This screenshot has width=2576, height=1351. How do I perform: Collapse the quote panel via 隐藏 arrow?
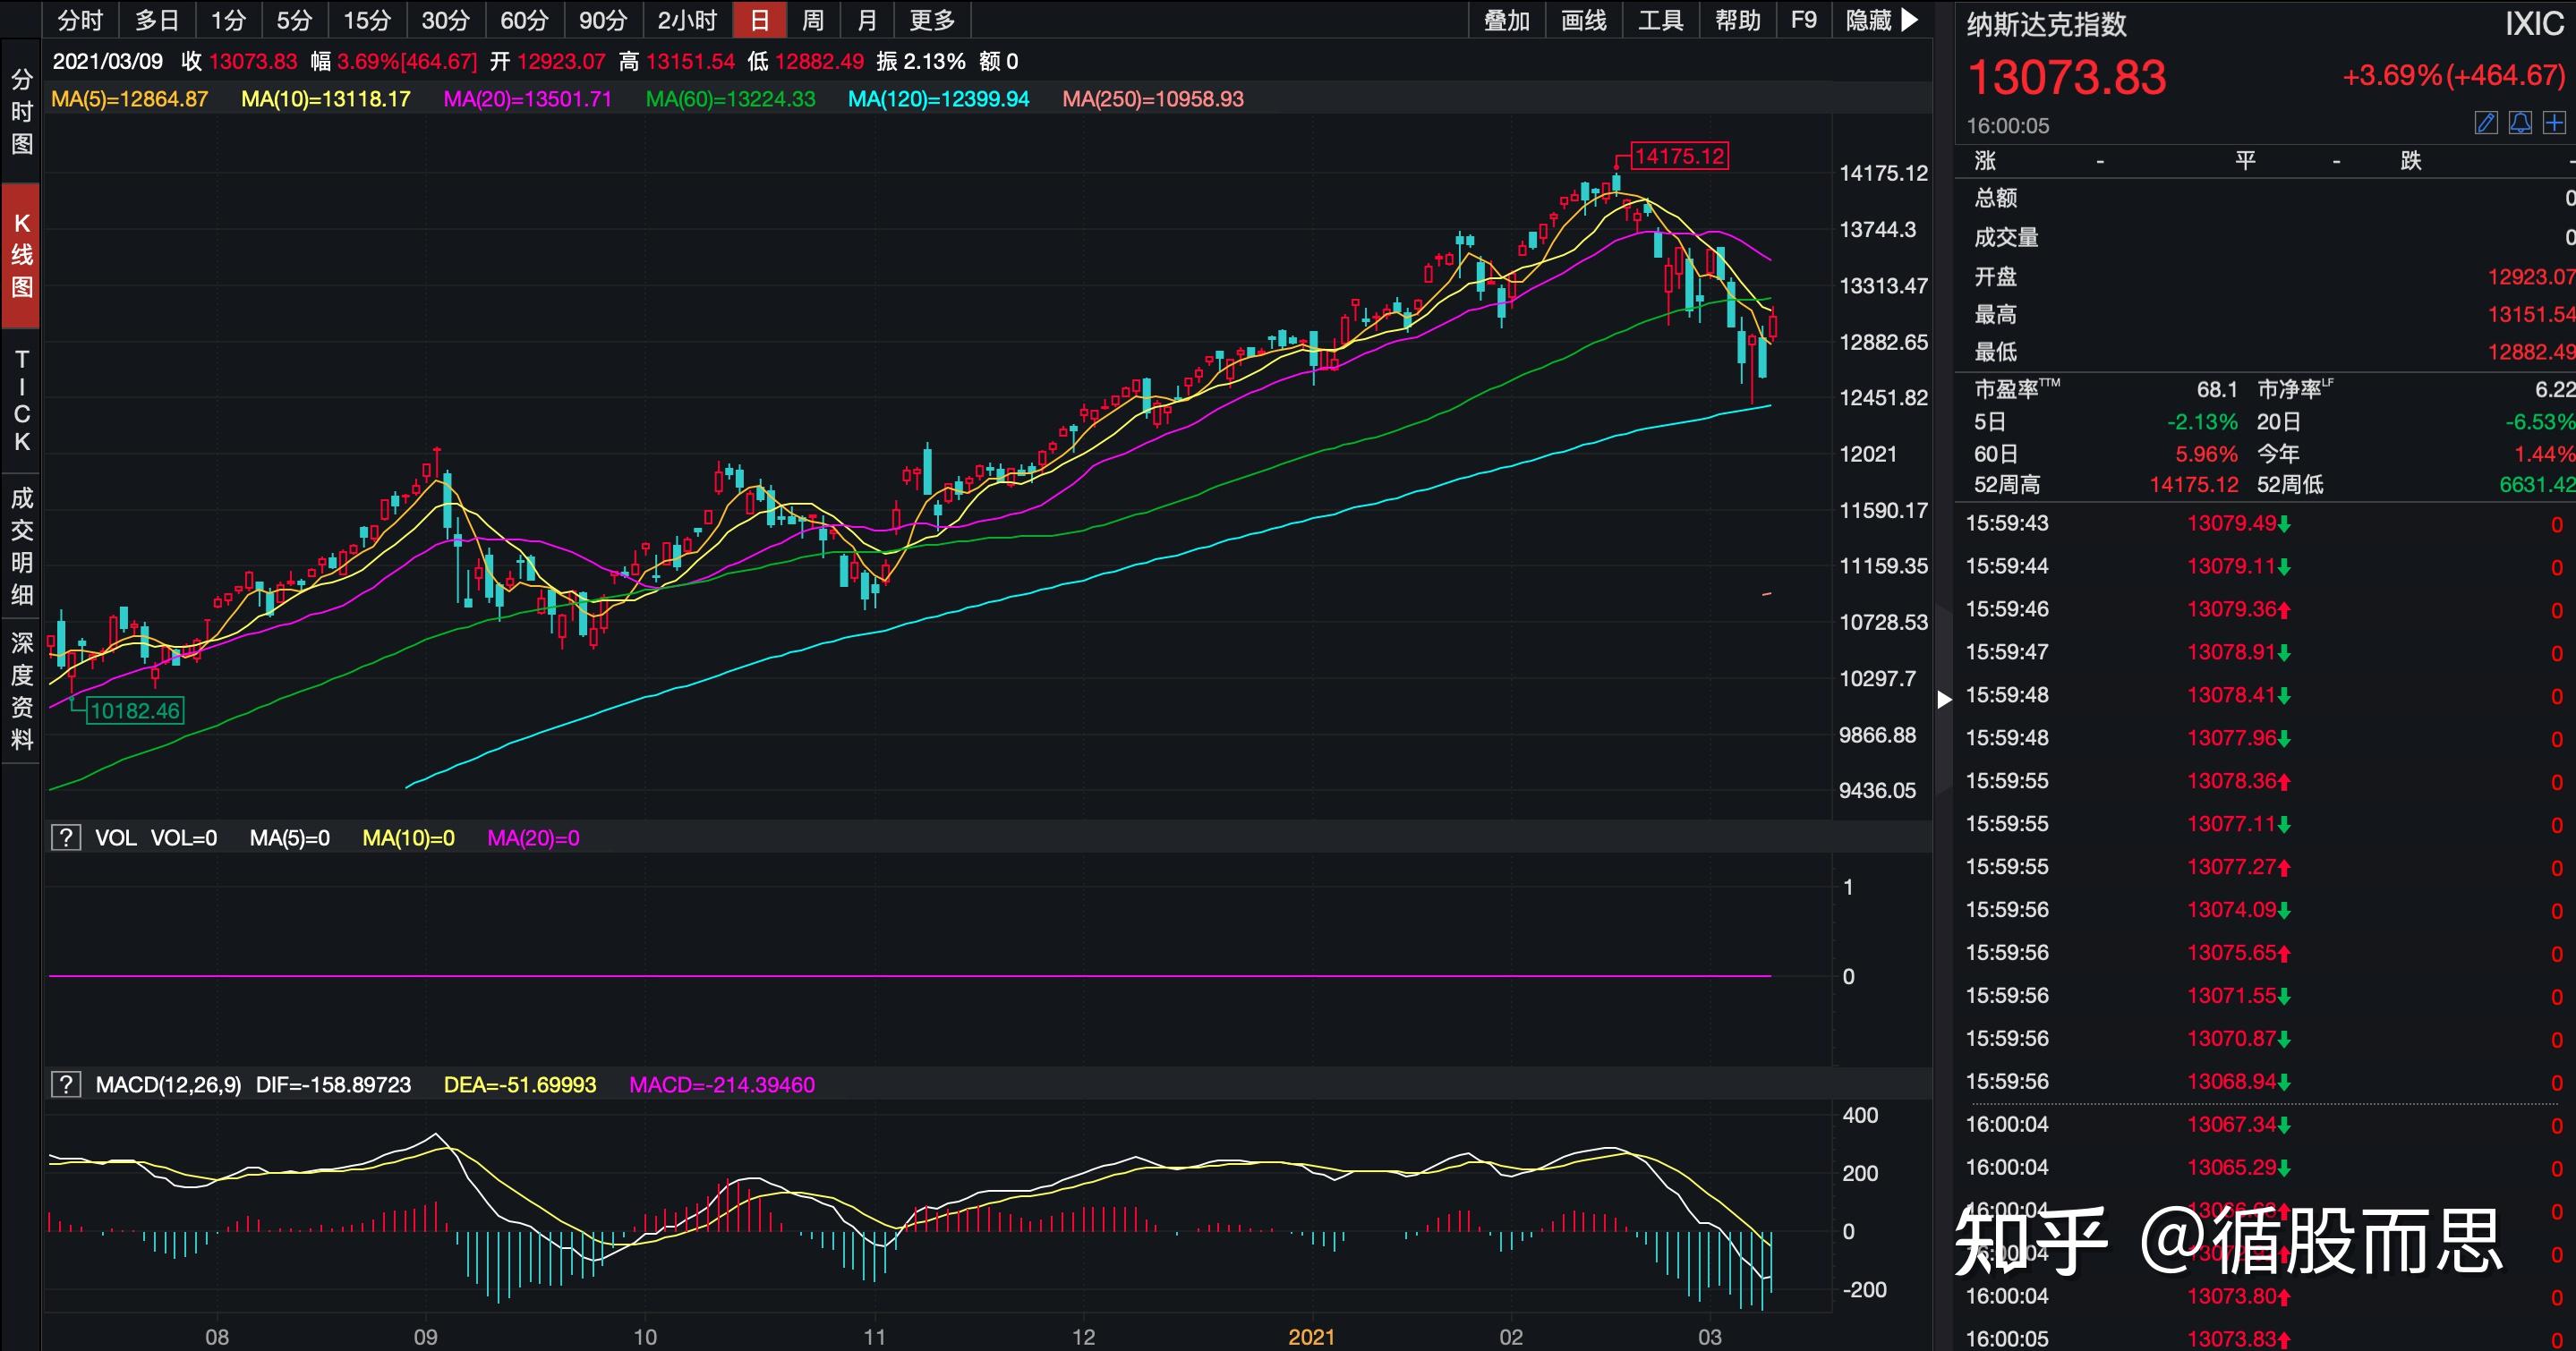[1881, 20]
